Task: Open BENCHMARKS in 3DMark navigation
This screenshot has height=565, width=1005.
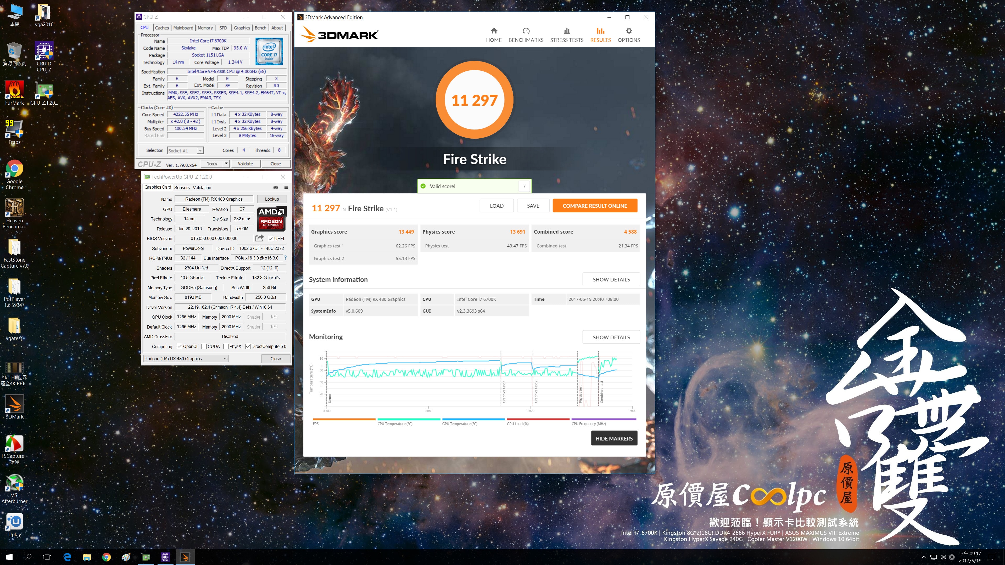Action: (526, 35)
